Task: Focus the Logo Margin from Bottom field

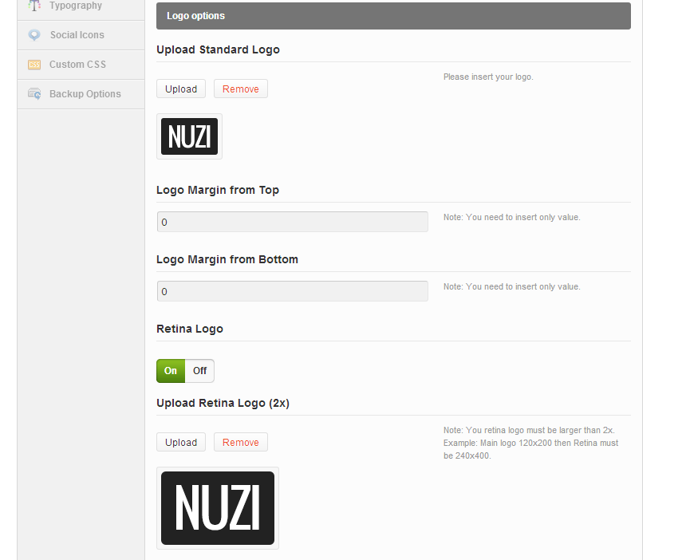Action: coord(292,291)
